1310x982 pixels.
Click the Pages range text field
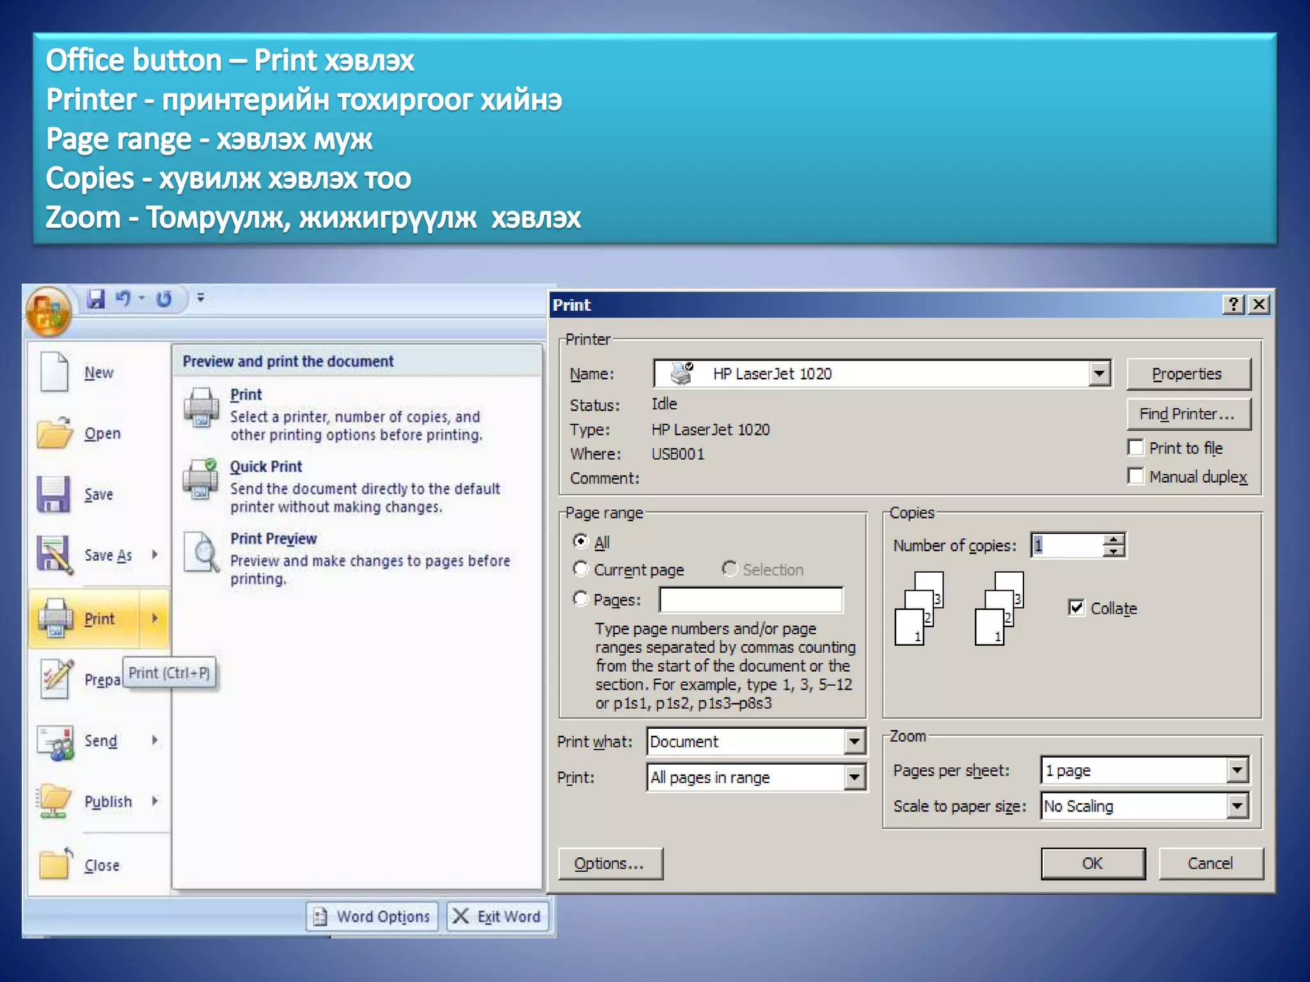751,600
